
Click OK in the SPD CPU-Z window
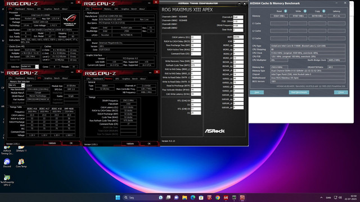[x=71, y=143]
